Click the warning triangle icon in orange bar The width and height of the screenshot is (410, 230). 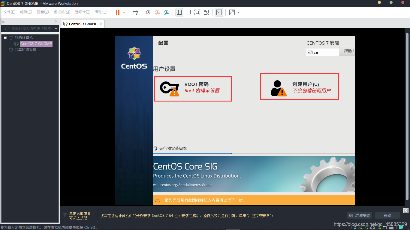click(x=158, y=200)
